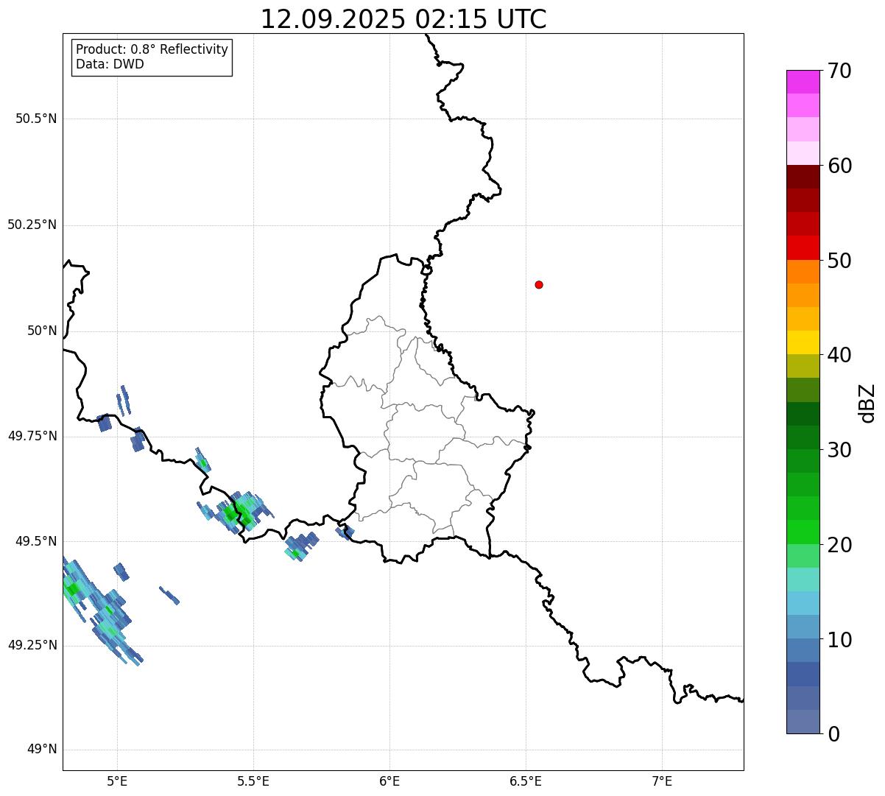Click the "49.25°N" latitude label
This screenshot has height=796, width=885.
pyautogui.click(x=32, y=645)
